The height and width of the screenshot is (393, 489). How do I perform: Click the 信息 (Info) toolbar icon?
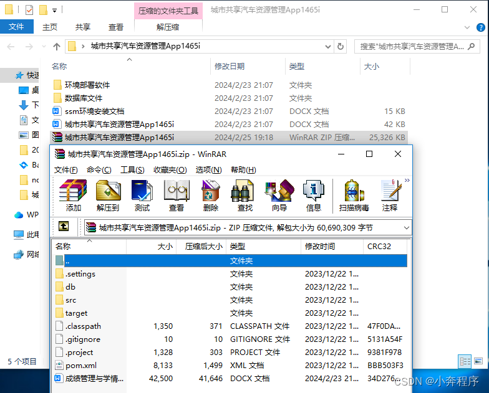click(314, 196)
